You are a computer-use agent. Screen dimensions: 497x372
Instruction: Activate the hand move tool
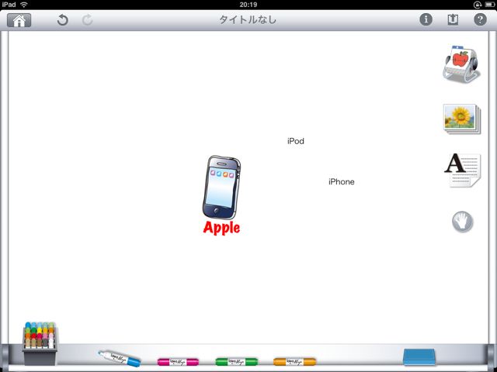463,222
